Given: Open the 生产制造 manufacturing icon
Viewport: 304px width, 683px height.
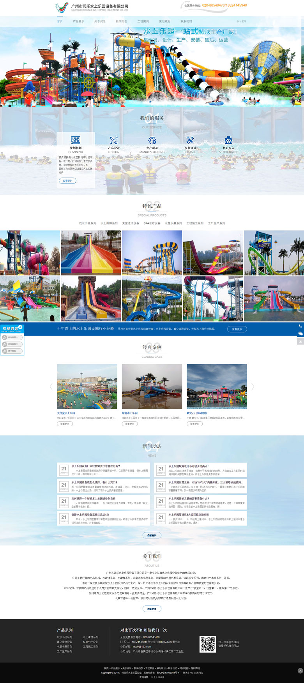Looking at the screenshot, I should coord(152,140).
